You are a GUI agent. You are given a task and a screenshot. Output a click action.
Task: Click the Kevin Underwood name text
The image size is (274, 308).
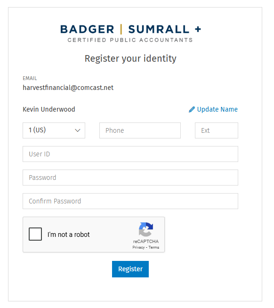click(x=49, y=109)
